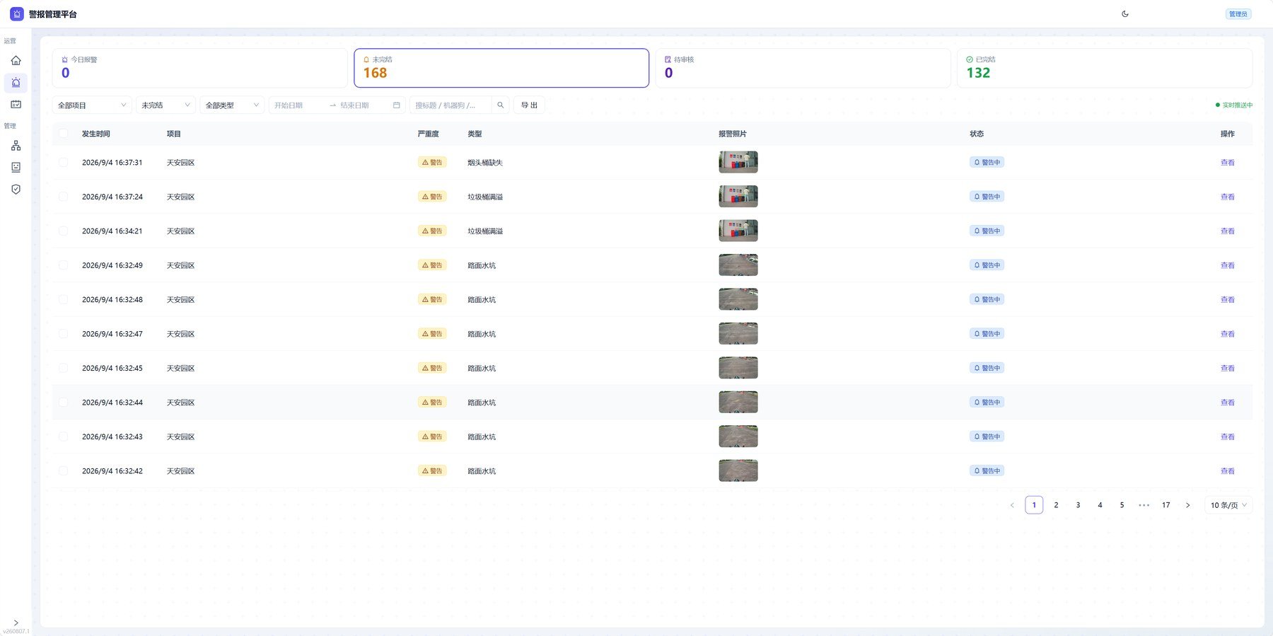1273x636 pixels.
Task: Select the 已完结 132 summary card
Action: point(1105,68)
